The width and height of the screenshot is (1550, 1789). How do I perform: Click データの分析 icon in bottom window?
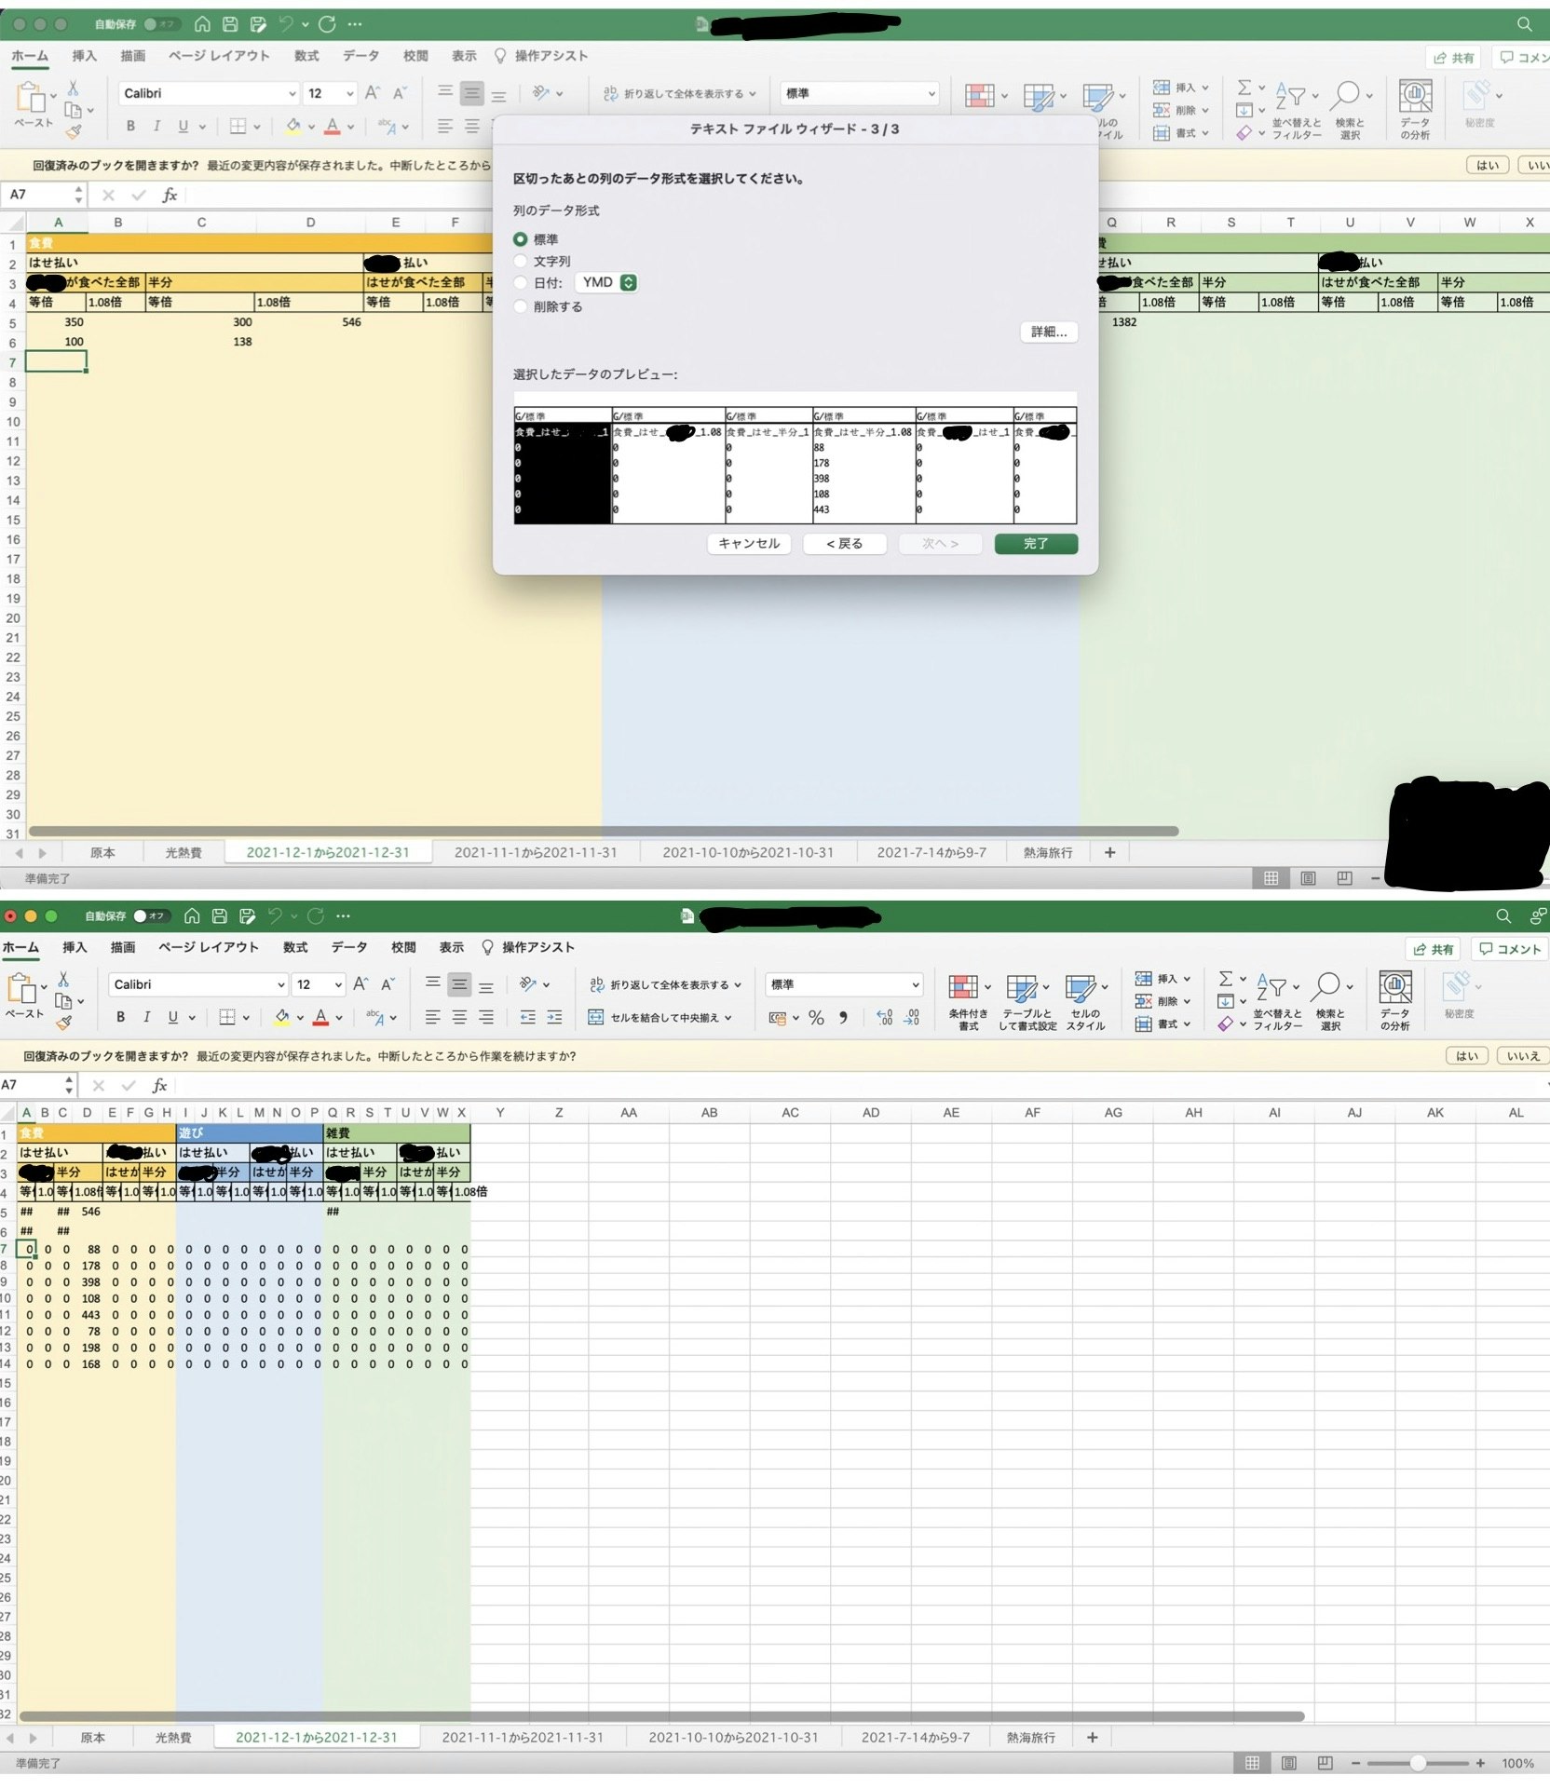pyautogui.click(x=1395, y=987)
